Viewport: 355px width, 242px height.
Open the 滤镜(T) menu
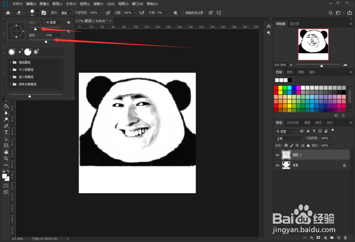98,4
